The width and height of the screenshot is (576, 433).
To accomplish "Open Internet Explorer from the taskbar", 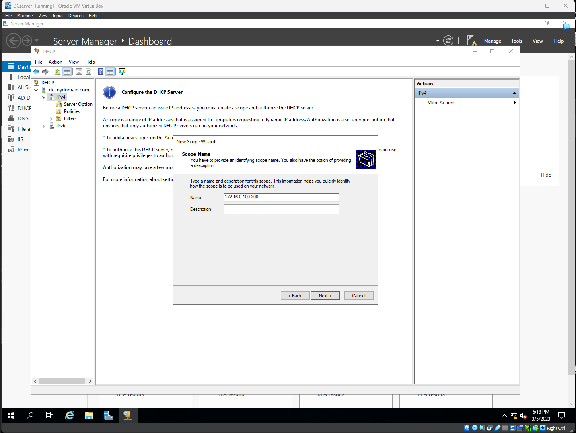I will [x=69, y=416].
